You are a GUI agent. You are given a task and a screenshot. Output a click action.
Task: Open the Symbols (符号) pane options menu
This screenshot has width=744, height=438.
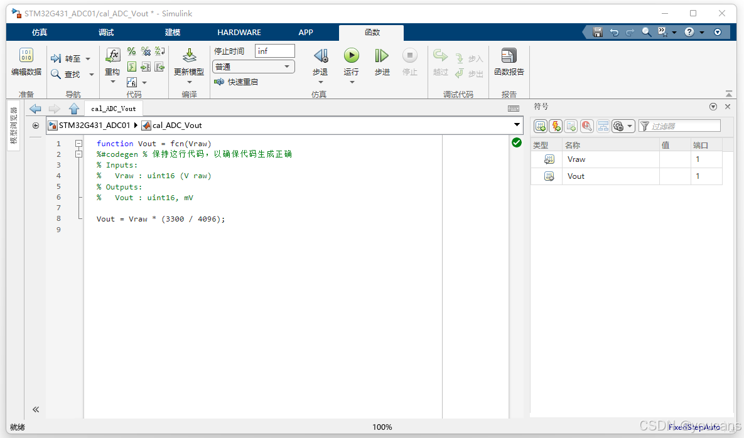[713, 107]
